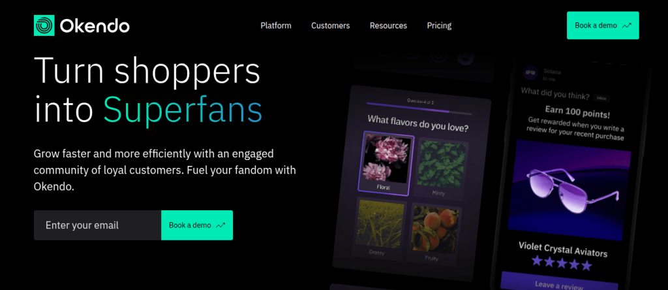Click the Leave a review button
Screen dimensions: 668x290
pos(559,282)
